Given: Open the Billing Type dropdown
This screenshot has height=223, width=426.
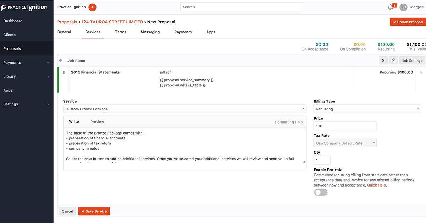Looking at the screenshot, I should click(367, 109).
